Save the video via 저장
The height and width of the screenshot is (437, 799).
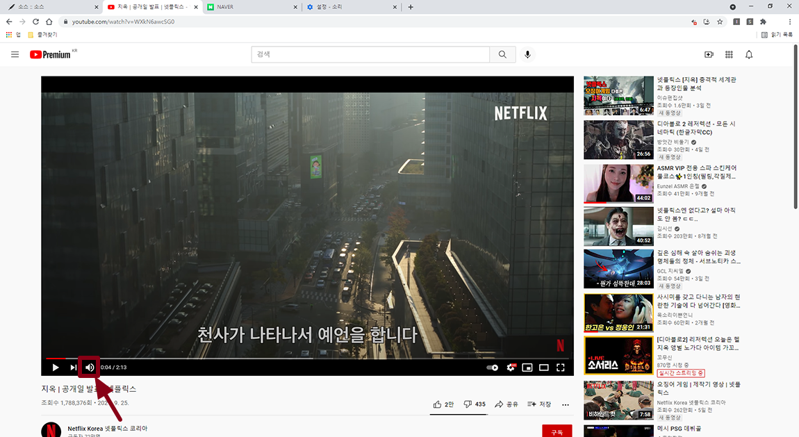tap(539, 404)
